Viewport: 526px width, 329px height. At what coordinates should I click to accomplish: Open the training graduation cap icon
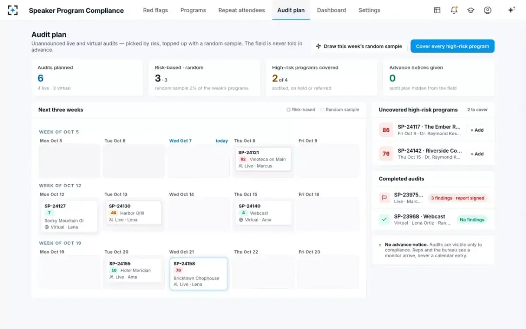471,10
